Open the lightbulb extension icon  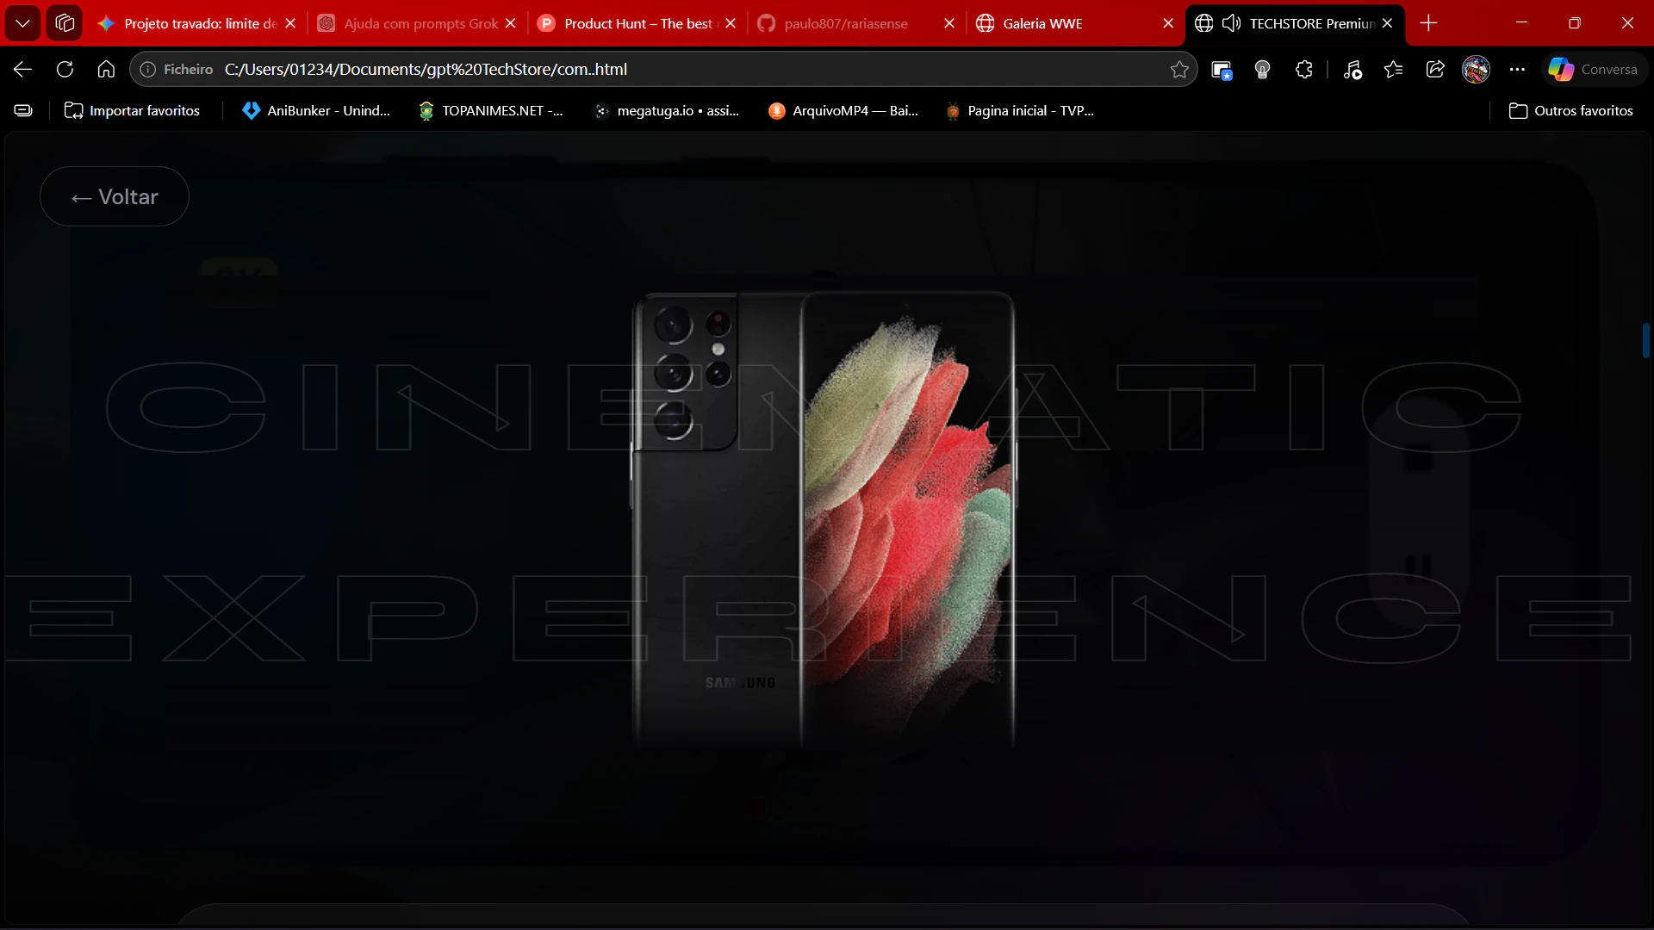point(1263,70)
